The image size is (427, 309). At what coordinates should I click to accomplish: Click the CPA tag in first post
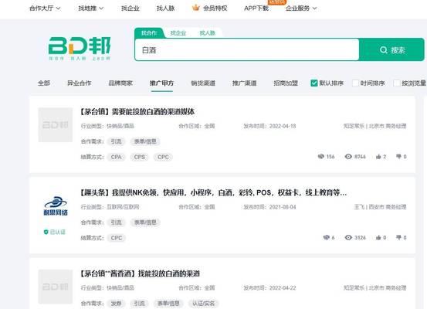click(117, 157)
